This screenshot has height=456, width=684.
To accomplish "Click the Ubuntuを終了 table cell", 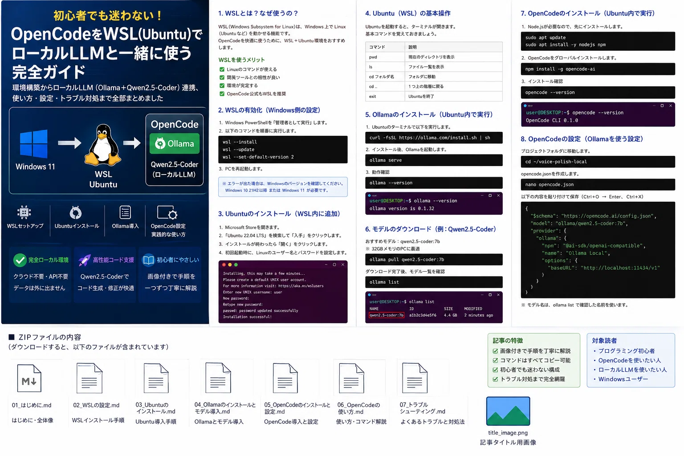I will pyautogui.click(x=454, y=96).
